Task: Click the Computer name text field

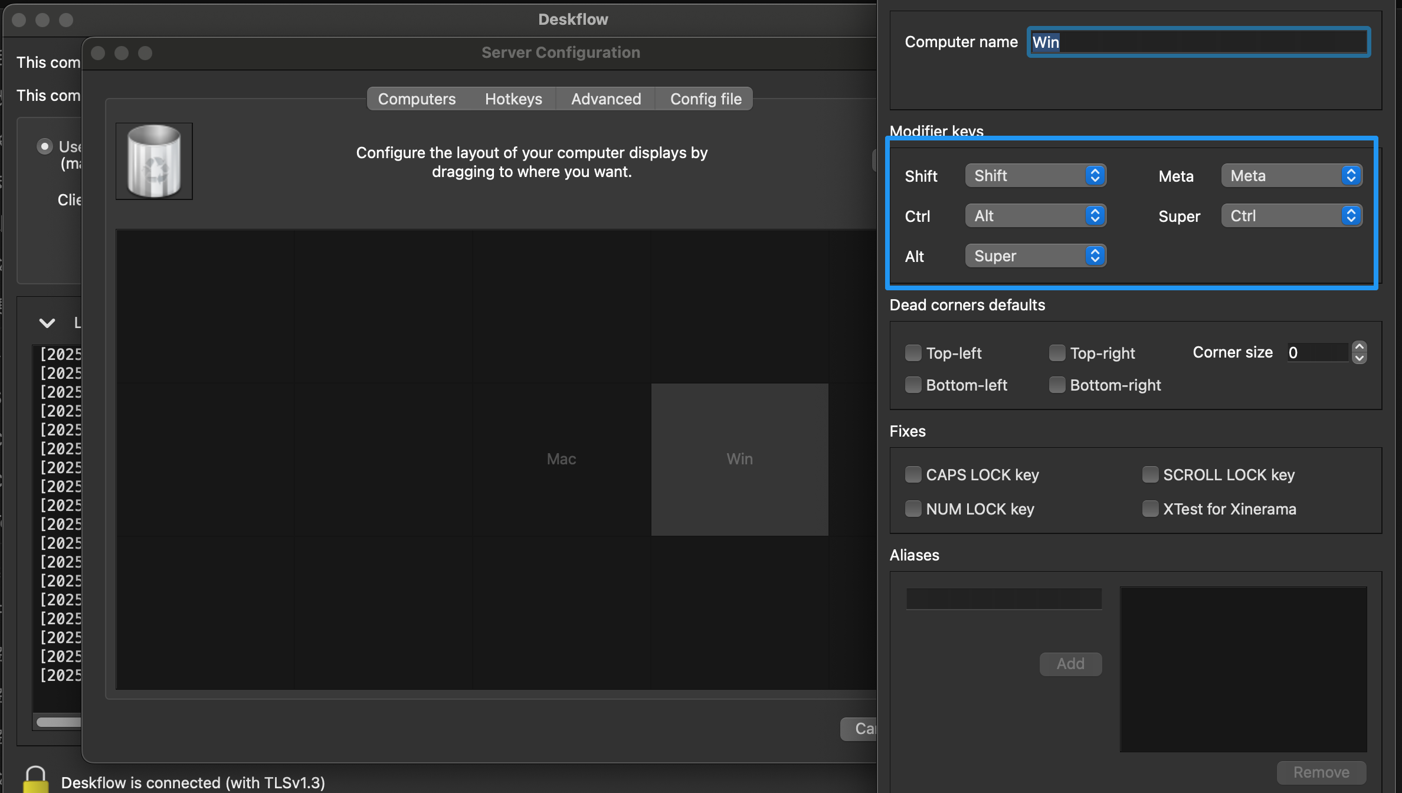Action: (1198, 42)
